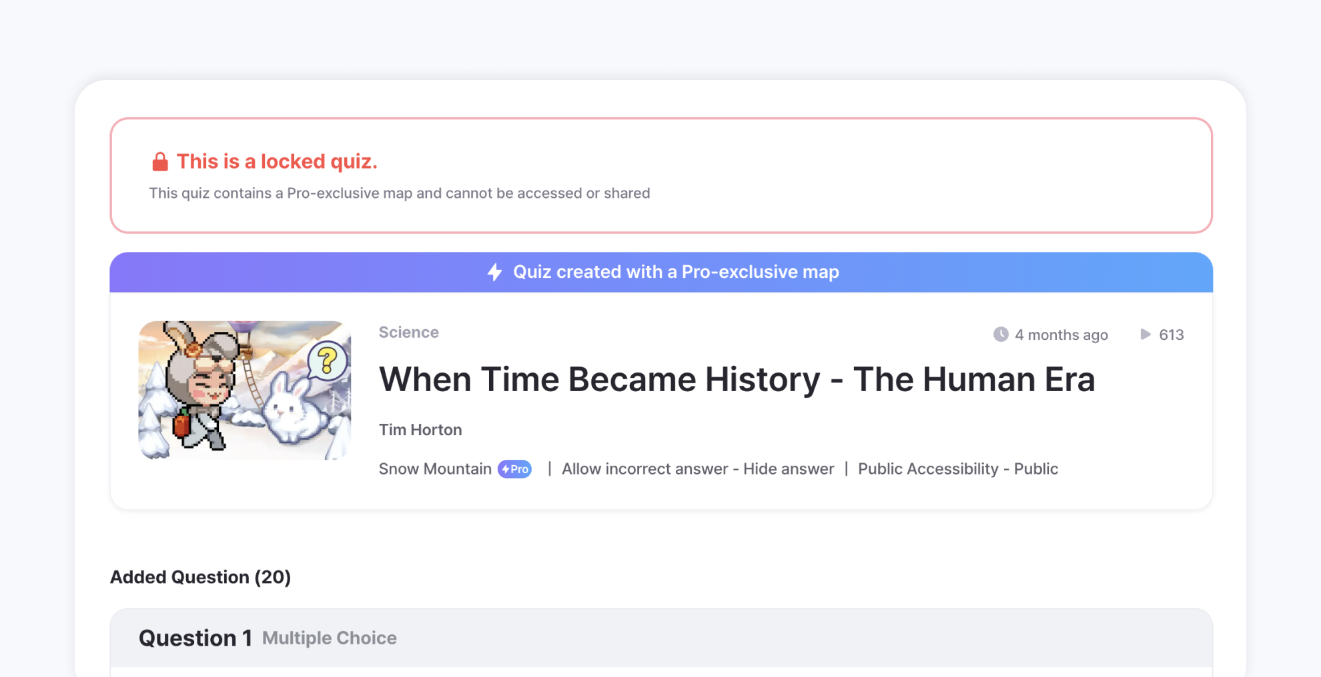Open the Snow Mountain quiz thumbnail

245,390
